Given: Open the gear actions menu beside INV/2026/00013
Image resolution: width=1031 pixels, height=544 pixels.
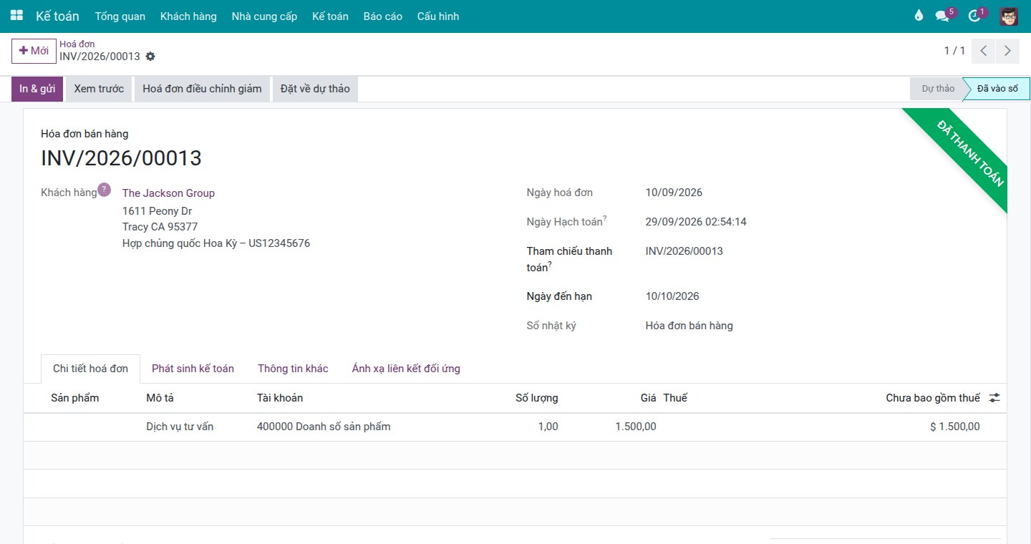Looking at the screenshot, I should (x=150, y=57).
